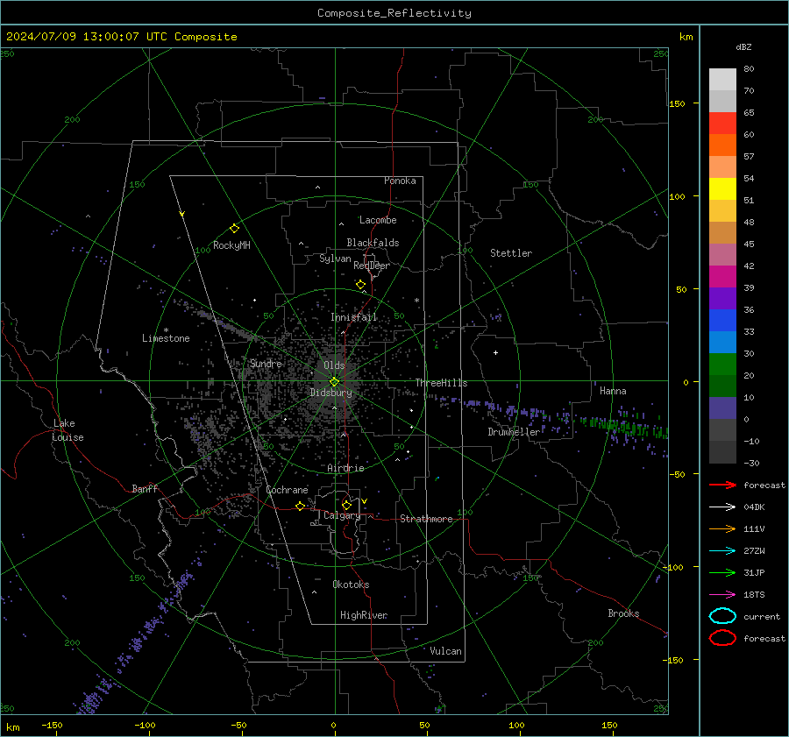Click the Olds city label

click(334, 365)
